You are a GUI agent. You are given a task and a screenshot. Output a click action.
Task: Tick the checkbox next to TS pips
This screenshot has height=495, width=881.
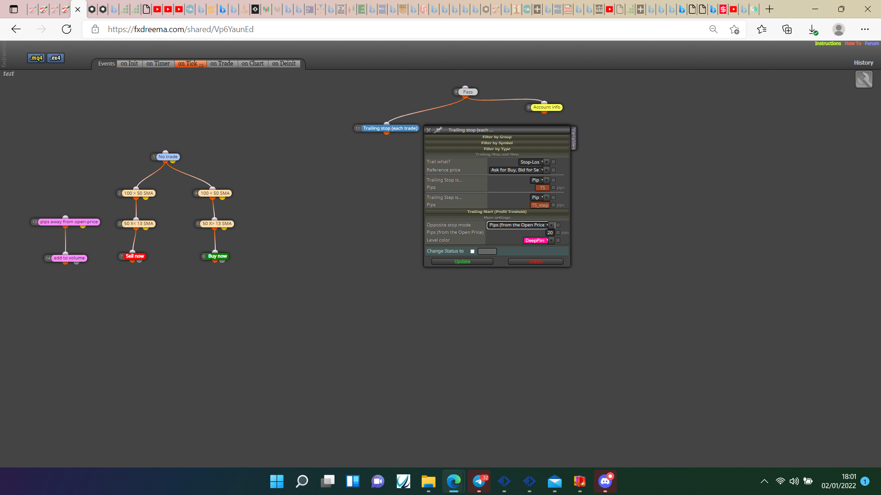point(553,187)
